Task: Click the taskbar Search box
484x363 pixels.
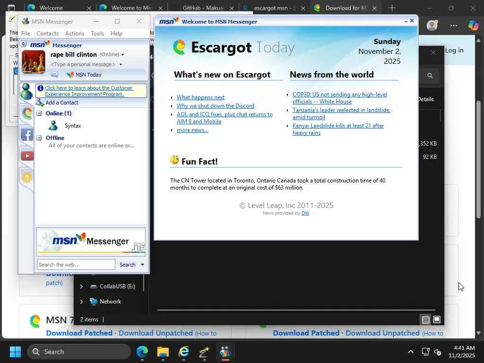Action: [79, 352]
